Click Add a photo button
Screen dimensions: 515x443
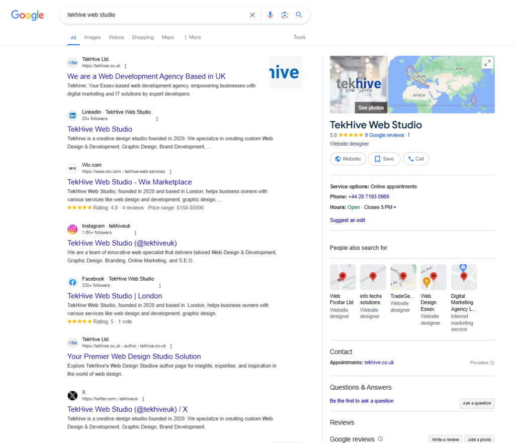click(479, 439)
